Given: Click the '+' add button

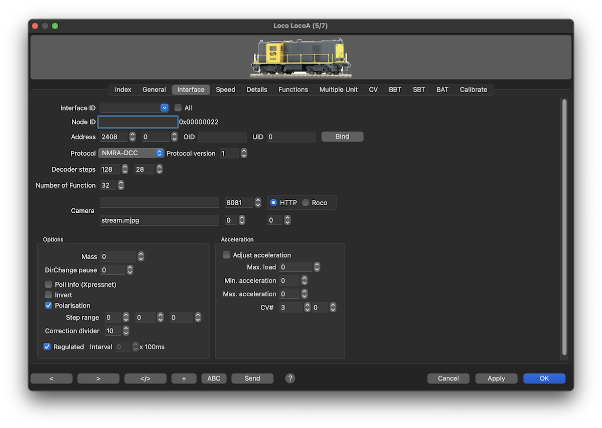Looking at the screenshot, I should pos(184,378).
